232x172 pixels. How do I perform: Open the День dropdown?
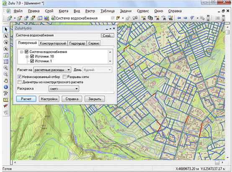97,70
